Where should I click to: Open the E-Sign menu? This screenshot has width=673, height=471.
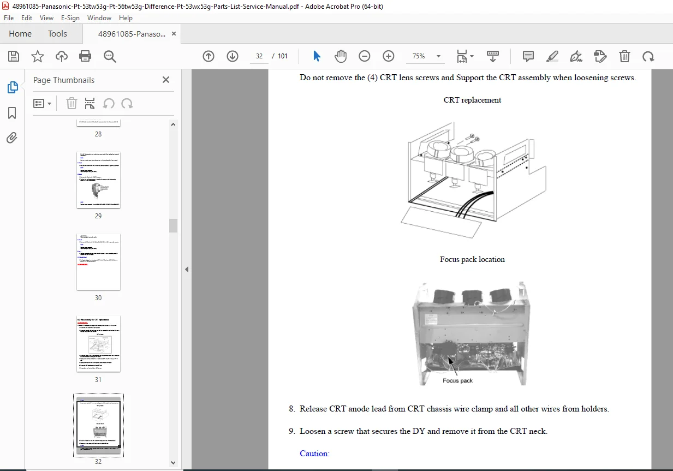[70, 18]
